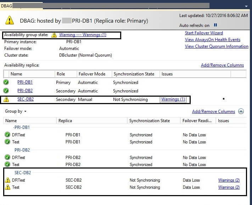This screenshot has width=252, height=205.
Task: Click the Failover Mode column header
Action: [91, 74]
